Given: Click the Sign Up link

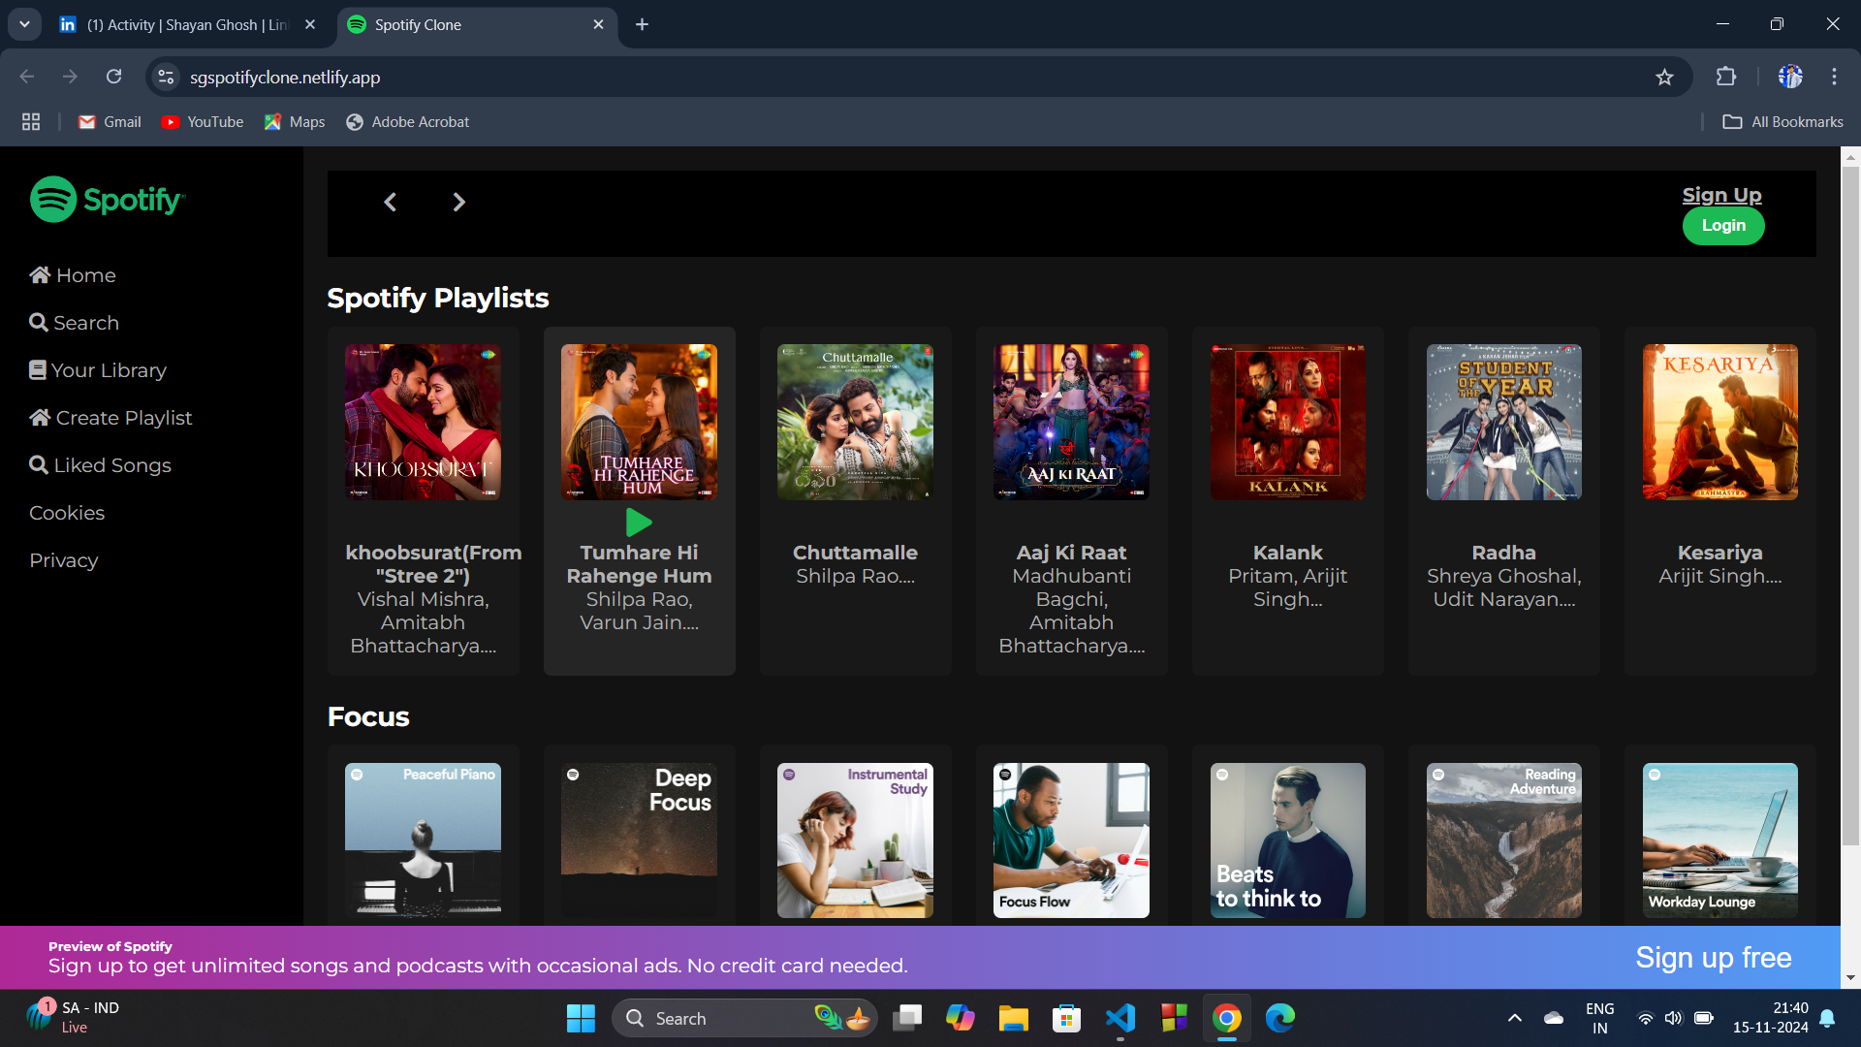Looking at the screenshot, I should point(1721,195).
